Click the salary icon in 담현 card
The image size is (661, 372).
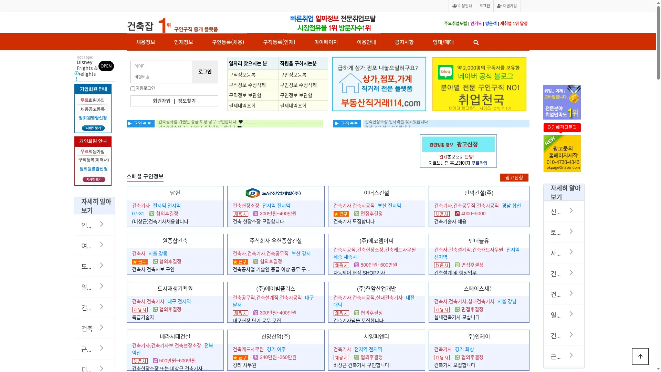(152, 214)
